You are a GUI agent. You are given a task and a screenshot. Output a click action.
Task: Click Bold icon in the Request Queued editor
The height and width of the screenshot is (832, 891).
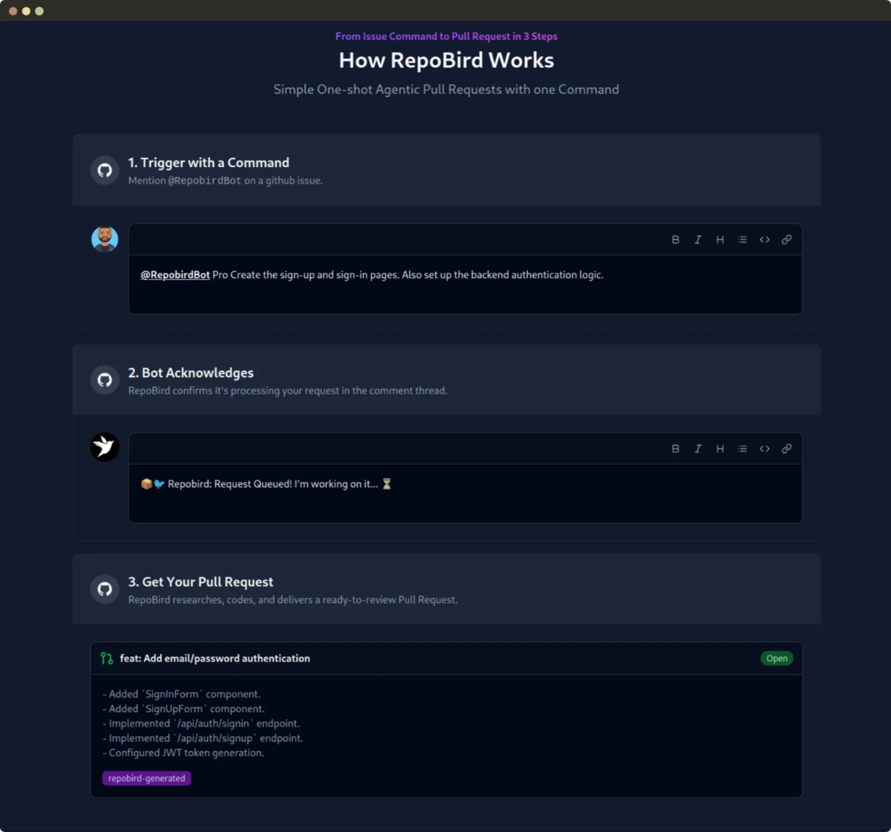point(675,449)
